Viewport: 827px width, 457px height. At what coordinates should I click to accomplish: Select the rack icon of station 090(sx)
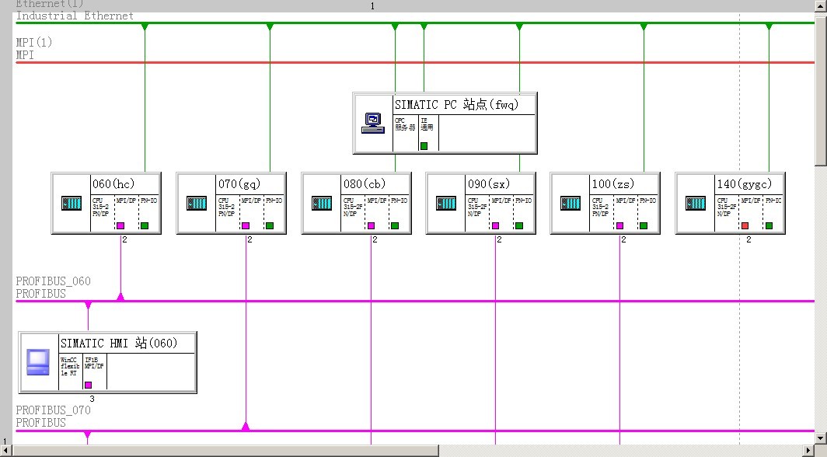pos(446,203)
